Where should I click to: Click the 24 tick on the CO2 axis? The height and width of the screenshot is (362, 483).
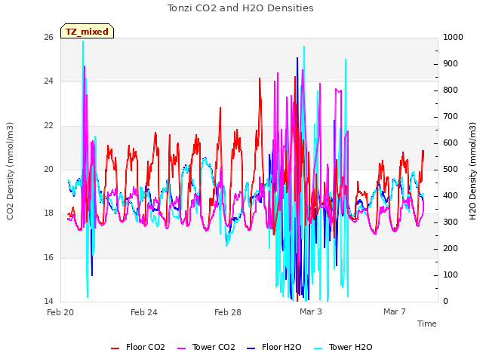pyautogui.click(x=48, y=81)
